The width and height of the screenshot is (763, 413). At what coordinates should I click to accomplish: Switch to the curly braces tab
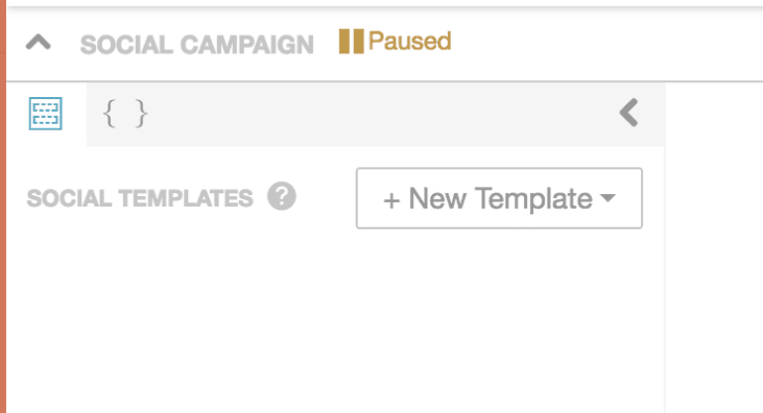click(x=126, y=114)
